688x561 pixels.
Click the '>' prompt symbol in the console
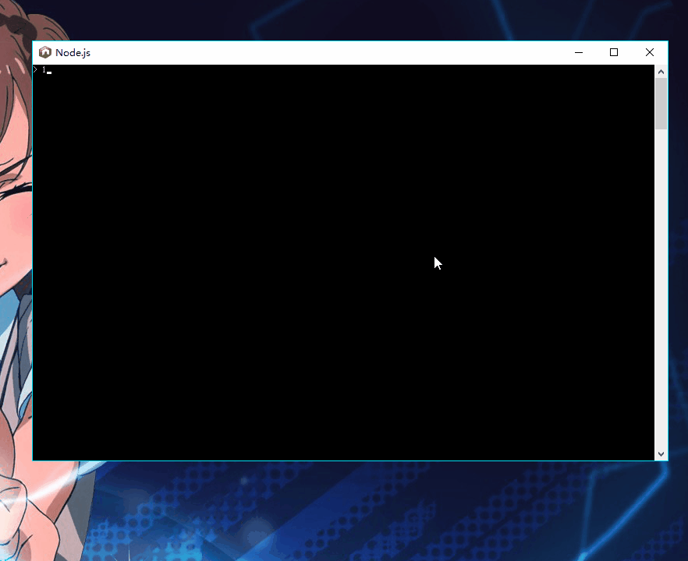pos(34,69)
